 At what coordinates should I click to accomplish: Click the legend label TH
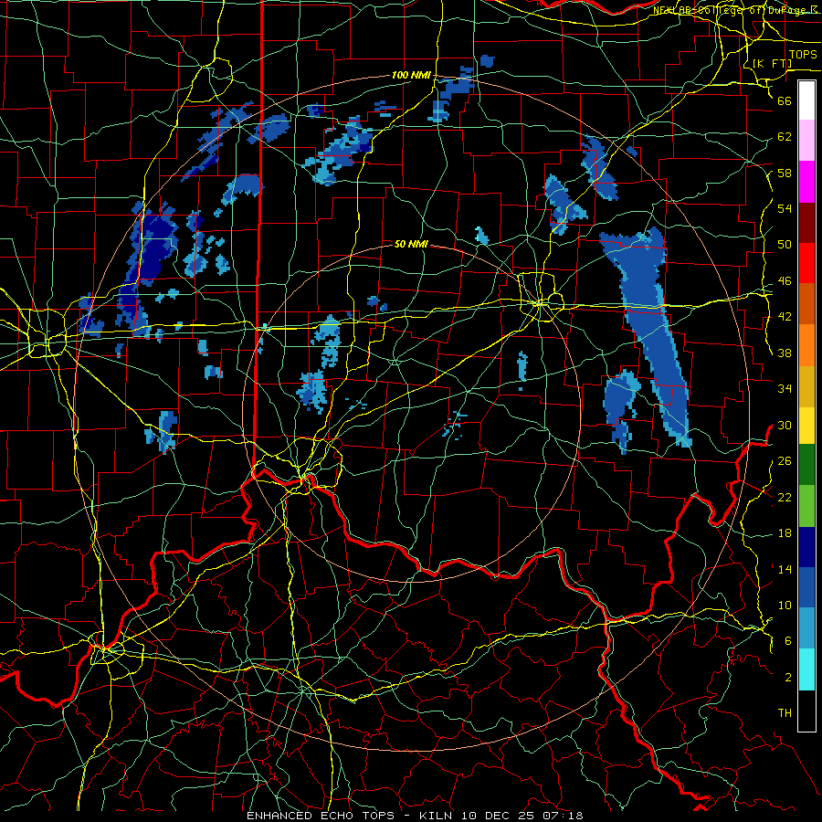[x=785, y=713]
